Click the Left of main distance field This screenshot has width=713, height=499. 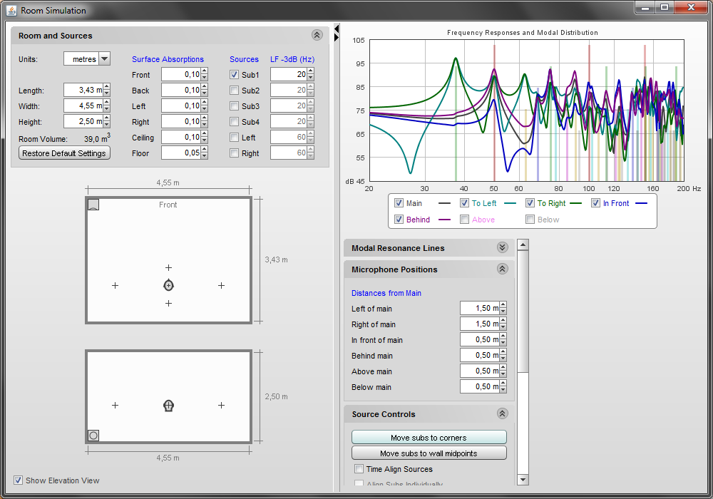pos(480,308)
